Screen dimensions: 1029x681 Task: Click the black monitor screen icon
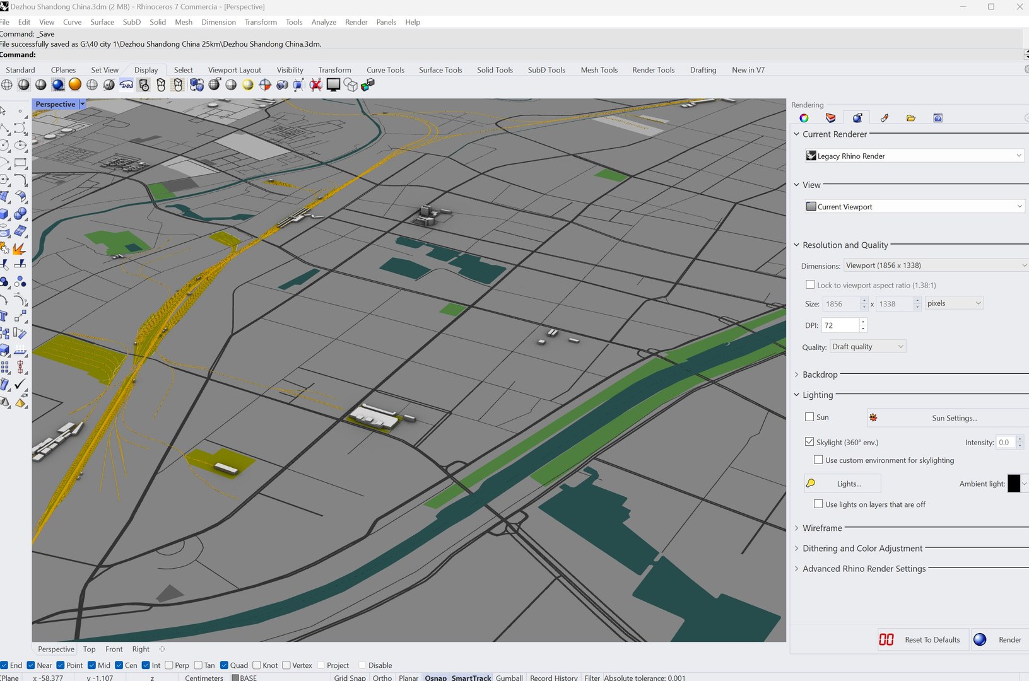[333, 84]
